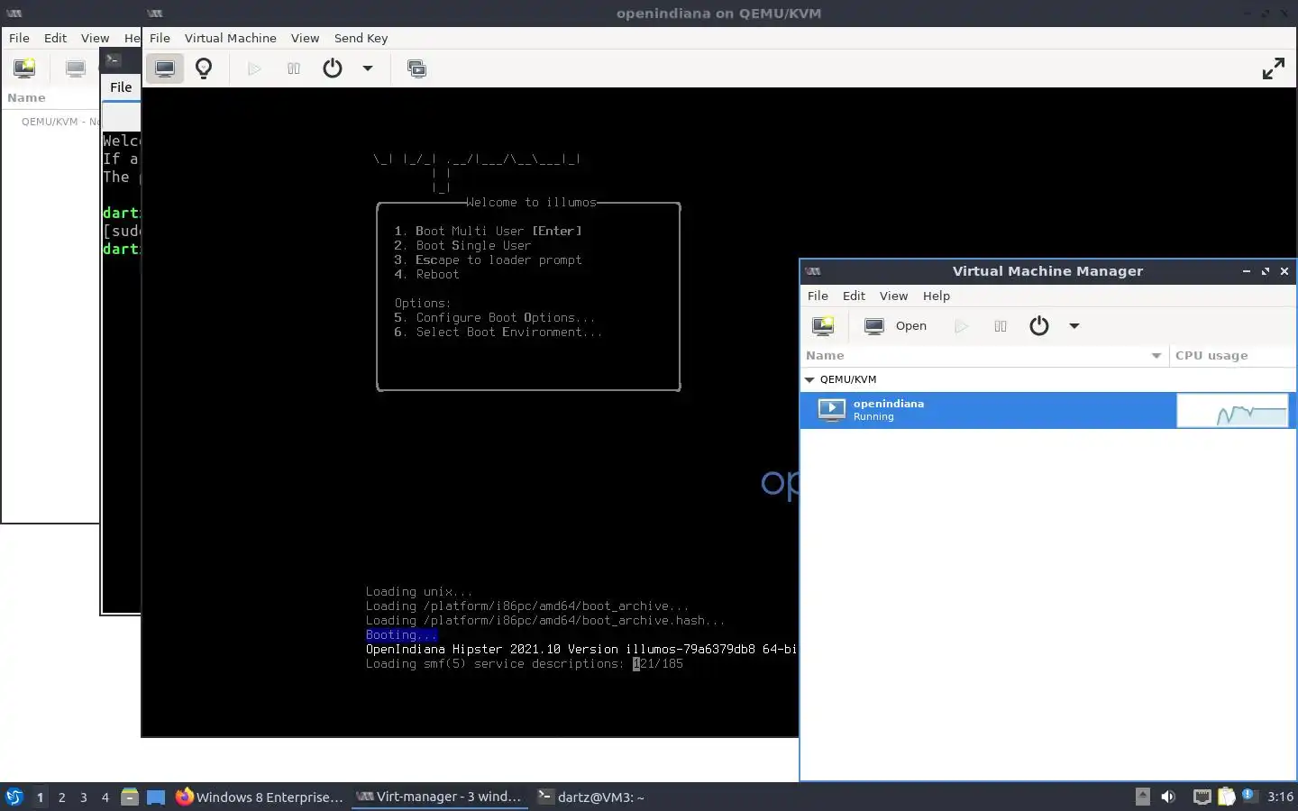The height and width of the screenshot is (811, 1298).
Task: Click pause icon in openindiana viewer toolbar
Action: click(293, 68)
